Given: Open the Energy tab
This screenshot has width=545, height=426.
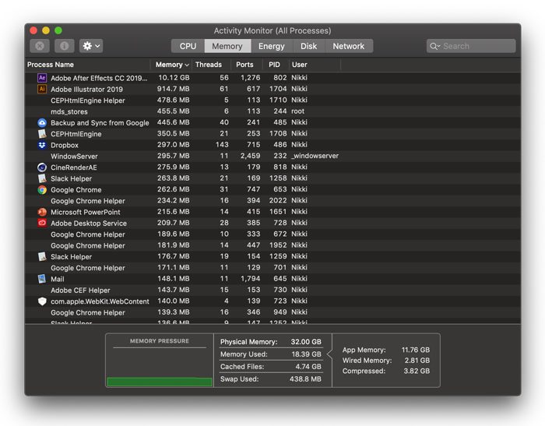Looking at the screenshot, I should pyautogui.click(x=272, y=46).
